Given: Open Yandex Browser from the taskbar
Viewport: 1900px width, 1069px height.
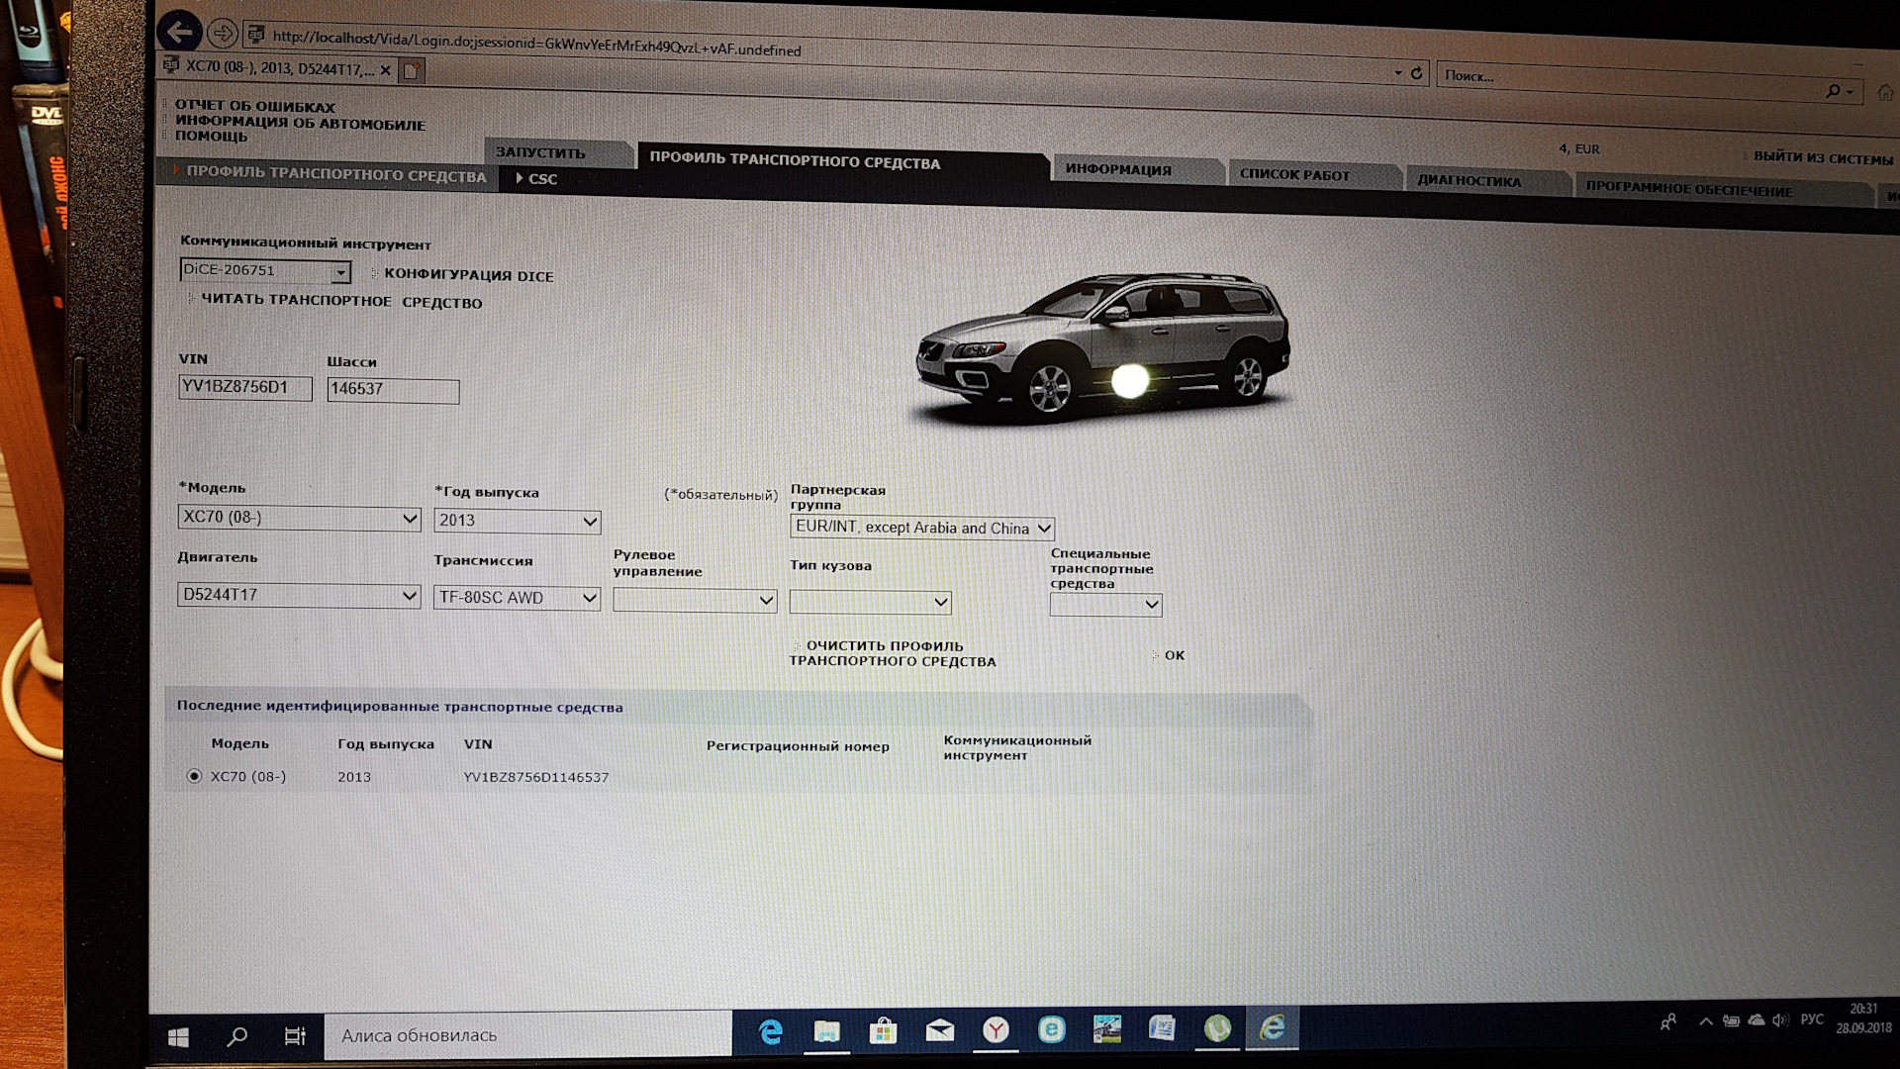Looking at the screenshot, I should [x=996, y=1030].
